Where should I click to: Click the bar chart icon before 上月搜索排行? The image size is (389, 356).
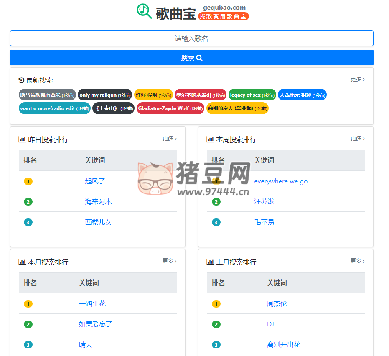[x=211, y=262]
